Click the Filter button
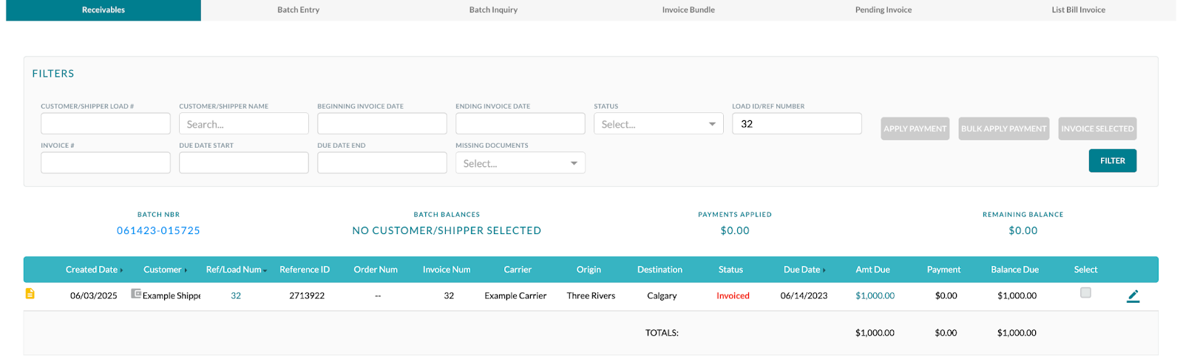The image size is (1183, 364). point(1112,161)
